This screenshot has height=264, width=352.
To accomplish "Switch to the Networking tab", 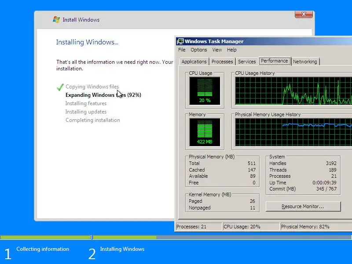I will tap(305, 62).
